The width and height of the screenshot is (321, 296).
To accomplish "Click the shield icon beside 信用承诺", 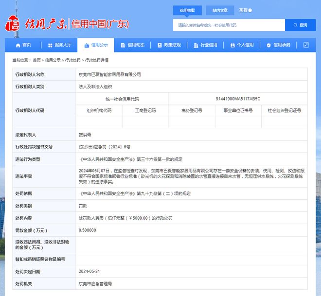I will (268, 45).
